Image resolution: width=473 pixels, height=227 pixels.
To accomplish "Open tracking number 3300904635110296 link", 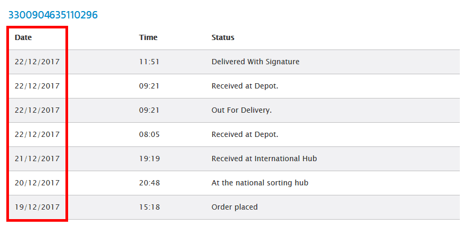I will point(53,15).
